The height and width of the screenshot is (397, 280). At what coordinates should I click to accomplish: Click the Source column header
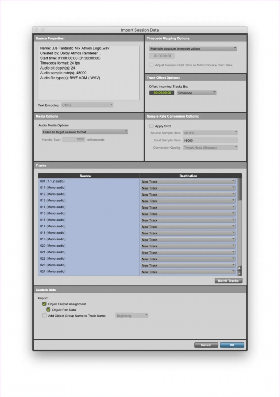[89, 176]
